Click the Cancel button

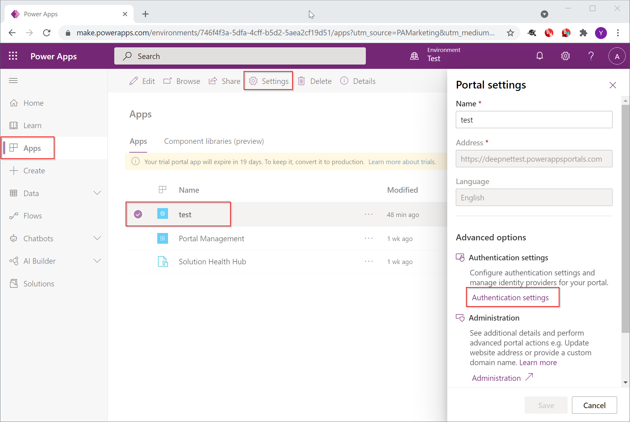(594, 405)
